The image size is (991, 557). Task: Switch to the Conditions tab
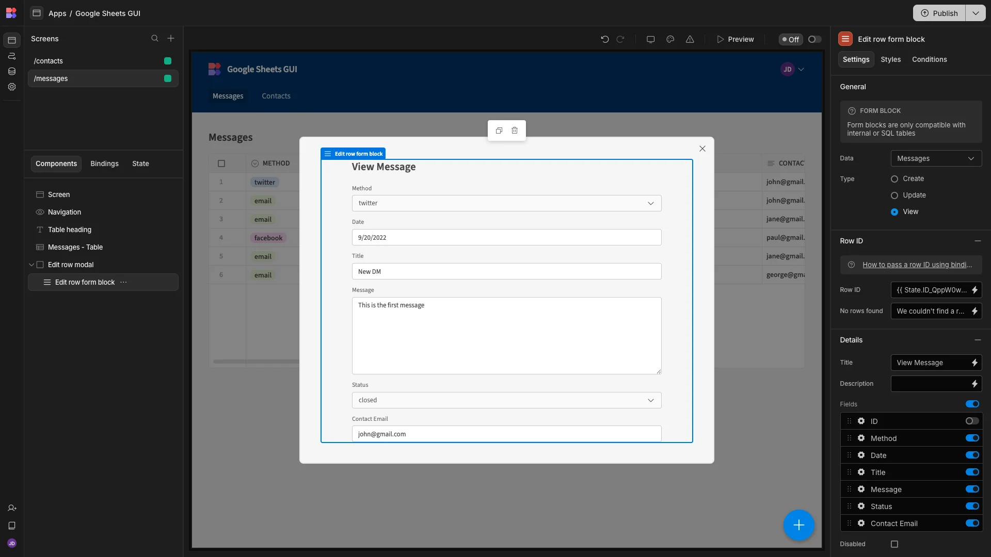point(929,59)
